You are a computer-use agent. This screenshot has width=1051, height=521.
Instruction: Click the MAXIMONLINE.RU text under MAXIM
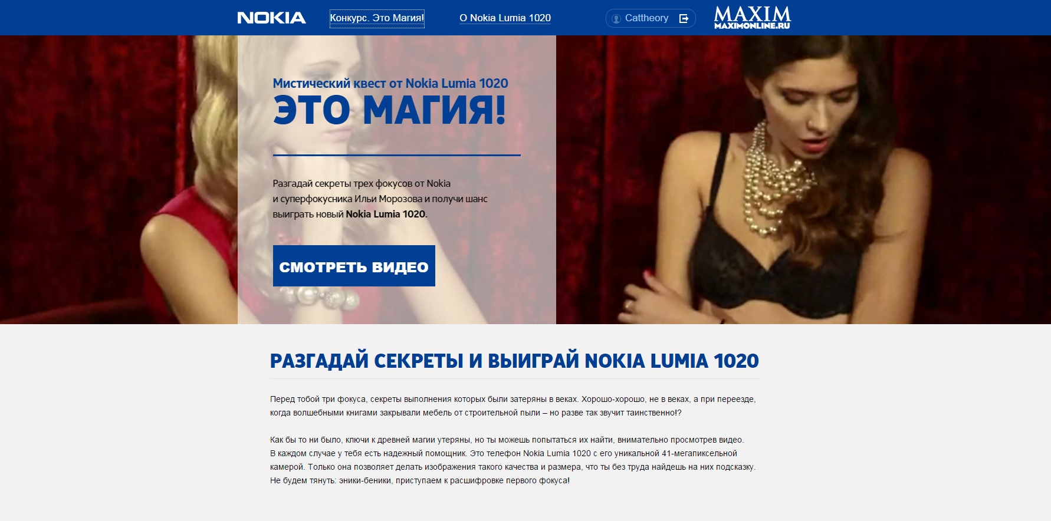(x=752, y=26)
